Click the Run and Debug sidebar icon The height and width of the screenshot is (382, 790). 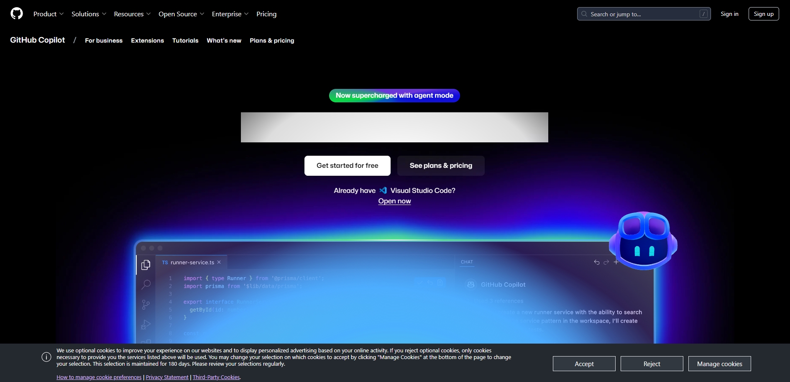146,324
